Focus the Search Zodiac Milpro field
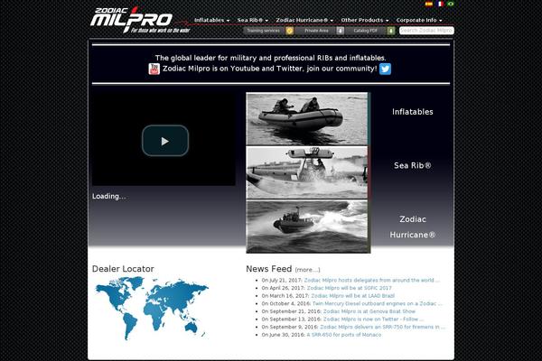 point(426,31)
